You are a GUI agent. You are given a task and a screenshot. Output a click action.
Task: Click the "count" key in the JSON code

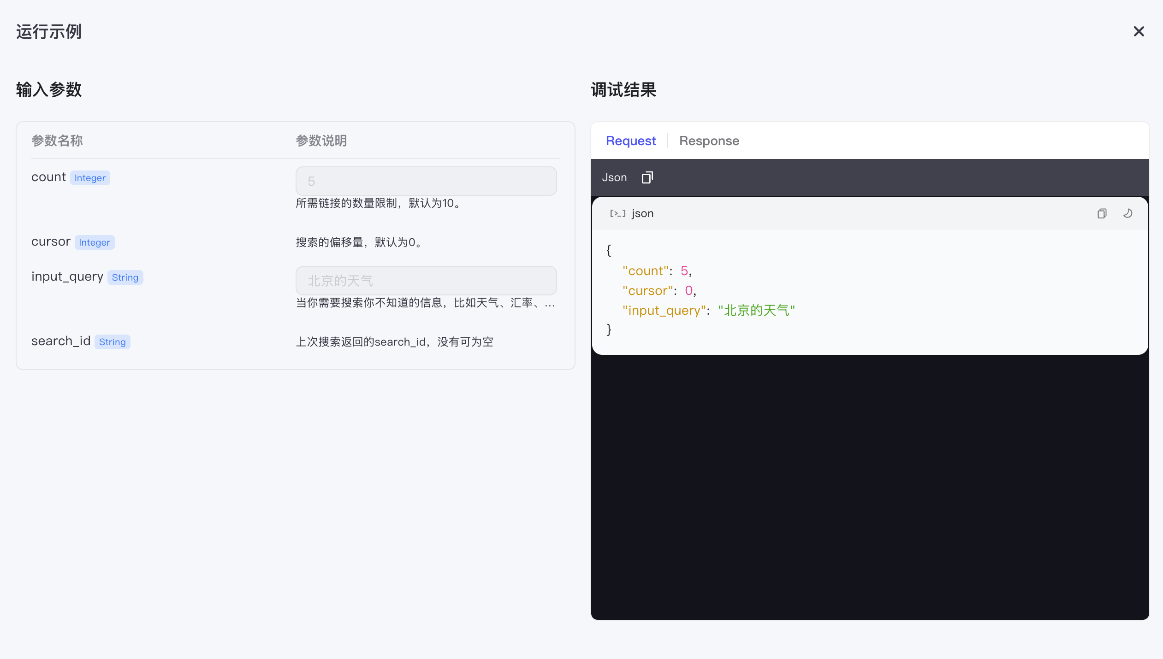tap(645, 271)
